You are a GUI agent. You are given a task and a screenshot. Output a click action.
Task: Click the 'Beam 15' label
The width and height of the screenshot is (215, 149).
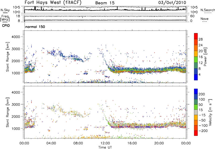105,3
